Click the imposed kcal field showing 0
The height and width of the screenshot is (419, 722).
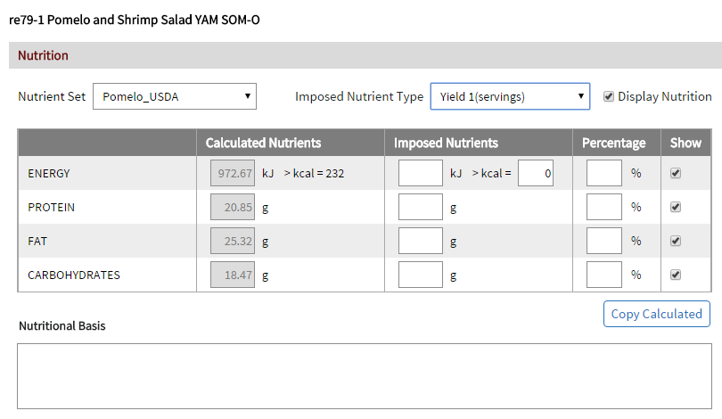pyautogui.click(x=535, y=174)
